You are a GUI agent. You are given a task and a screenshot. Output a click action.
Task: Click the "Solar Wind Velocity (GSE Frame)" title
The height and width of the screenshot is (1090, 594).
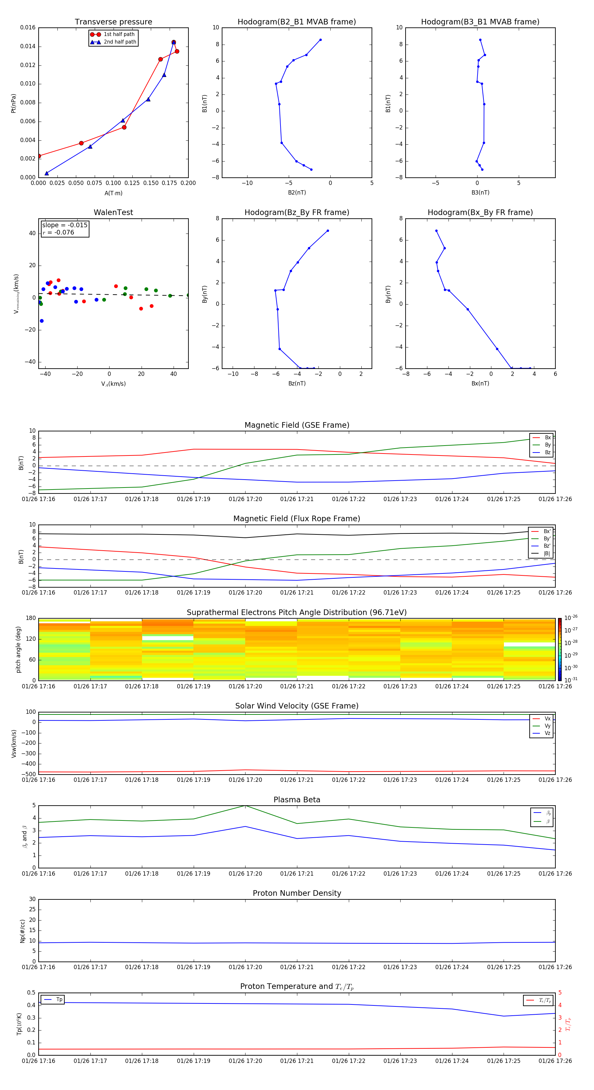(x=297, y=706)
